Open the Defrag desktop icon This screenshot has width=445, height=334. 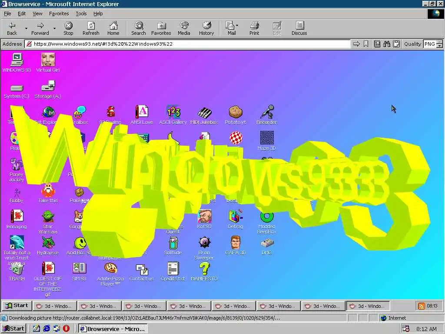(235, 219)
